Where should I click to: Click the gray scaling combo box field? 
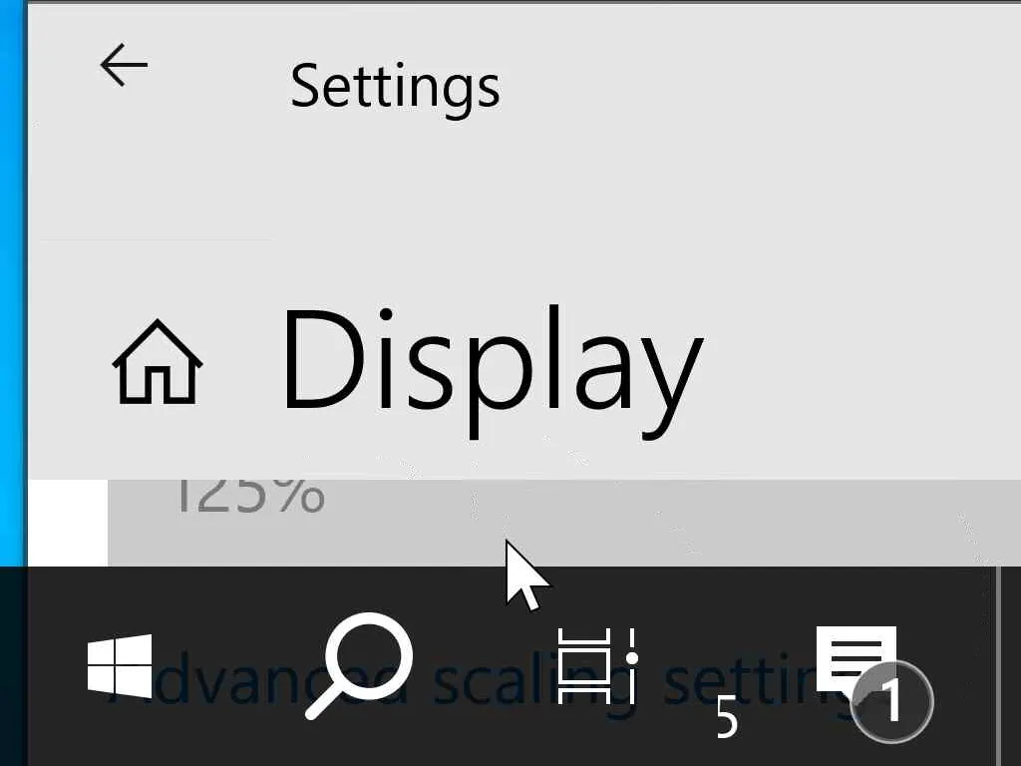(x=564, y=523)
